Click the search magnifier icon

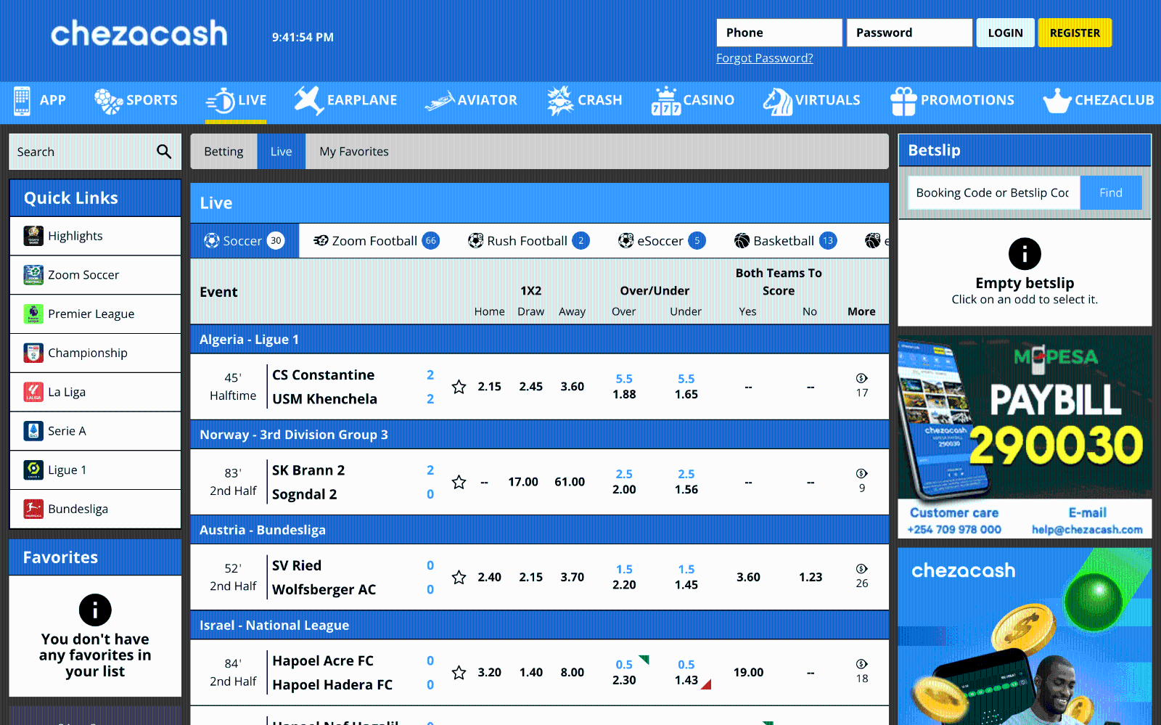pyautogui.click(x=164, y=152)
